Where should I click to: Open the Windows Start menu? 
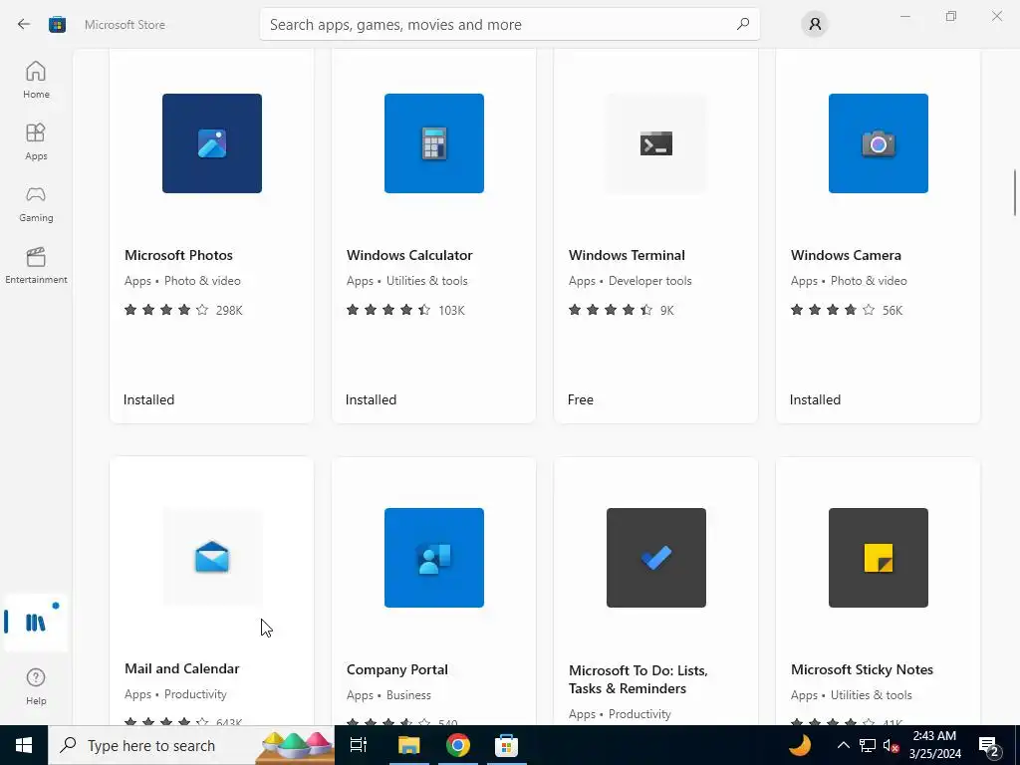24,745
